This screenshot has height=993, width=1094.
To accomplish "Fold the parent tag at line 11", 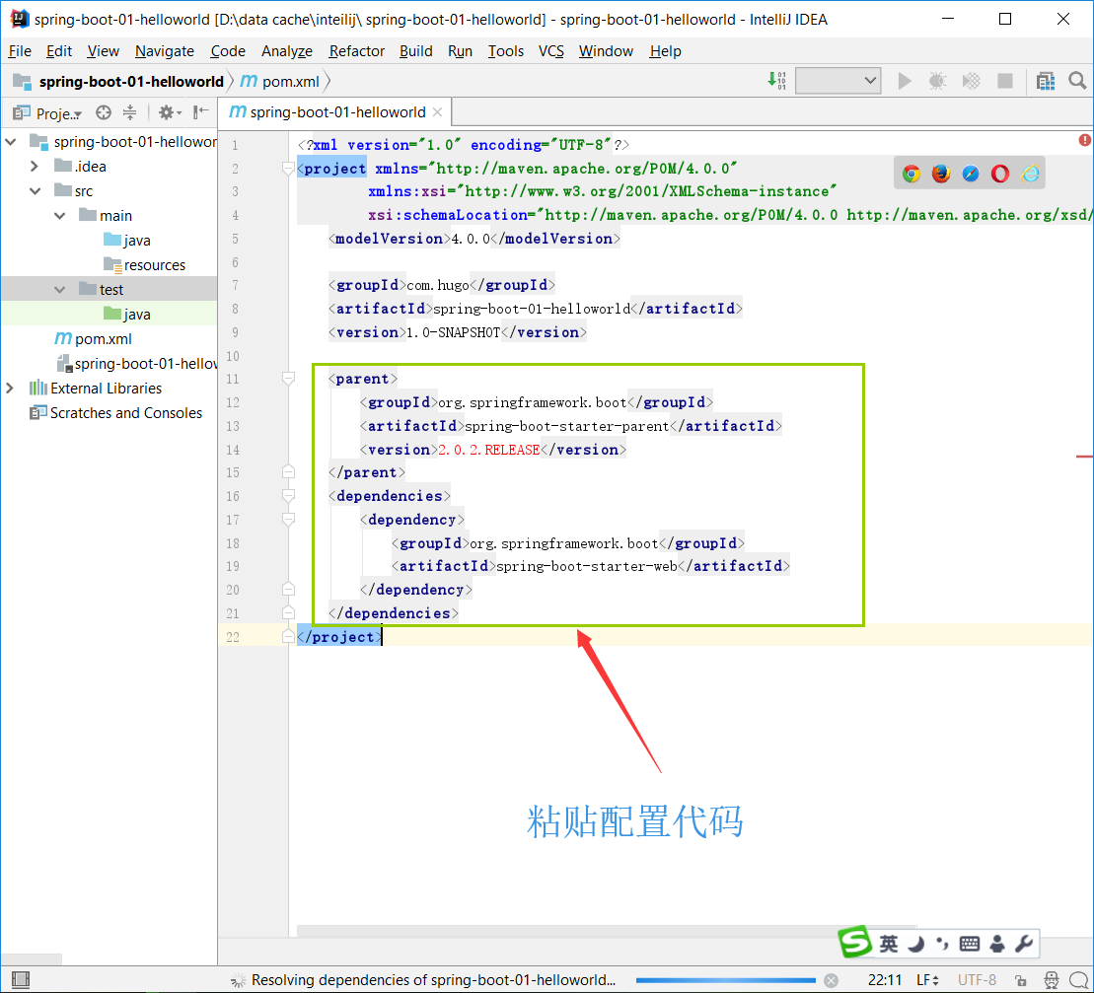I will [288, 379].
